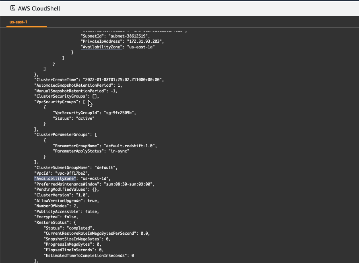Image resolution: width=359 pixels, height=263 pixels.
Task: Click the "ClusterVersion": "1.0" line
Action: coord(62,195)
